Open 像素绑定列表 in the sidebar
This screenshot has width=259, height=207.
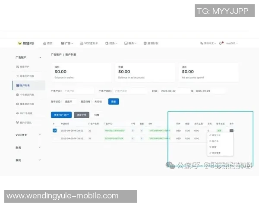point(25,104)
